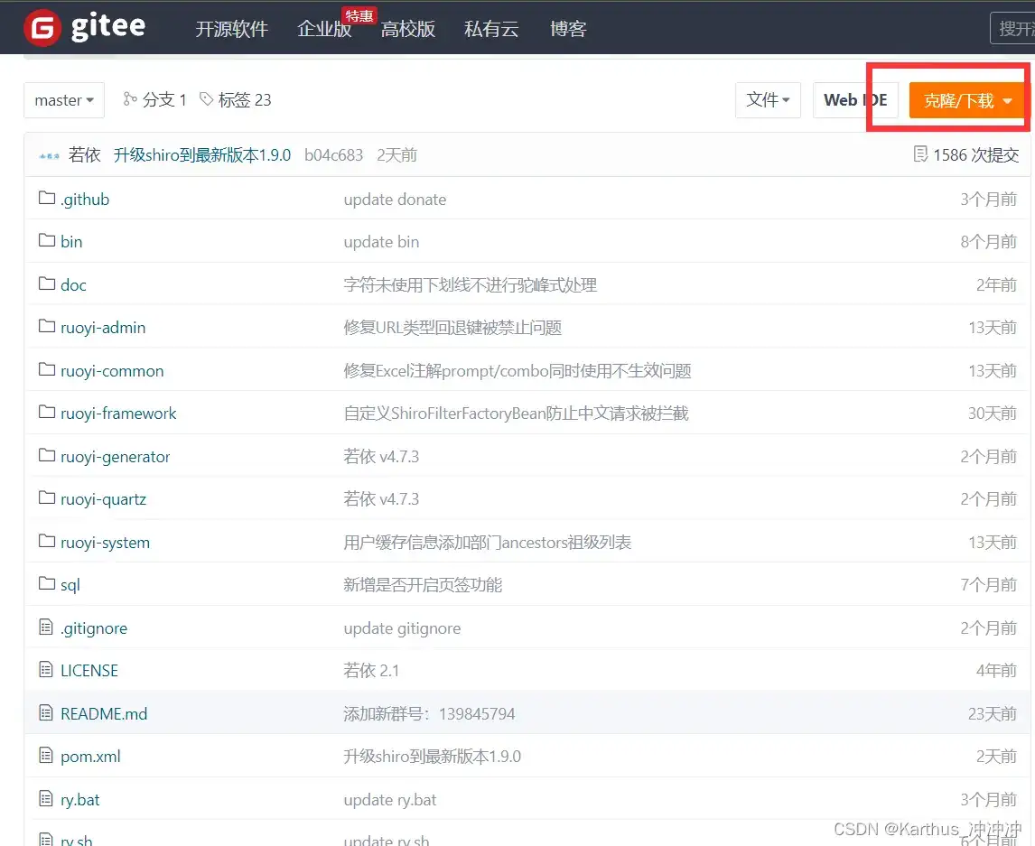Open the bin folder name link

pos(71,242)
